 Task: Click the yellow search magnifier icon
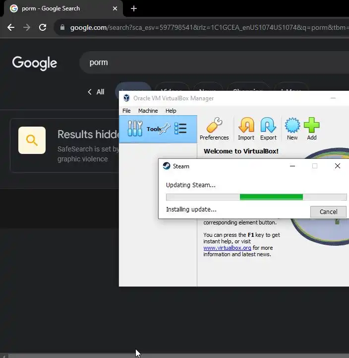(32, 140)
